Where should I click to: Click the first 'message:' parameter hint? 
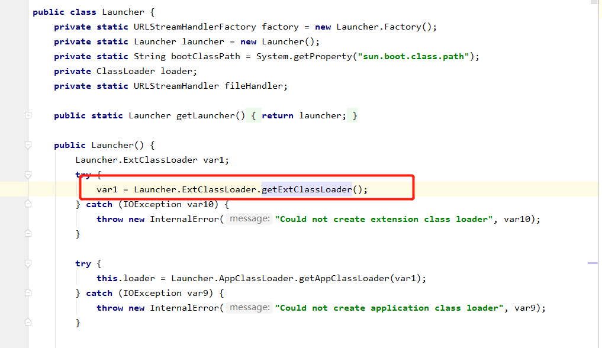coord(249,219)
